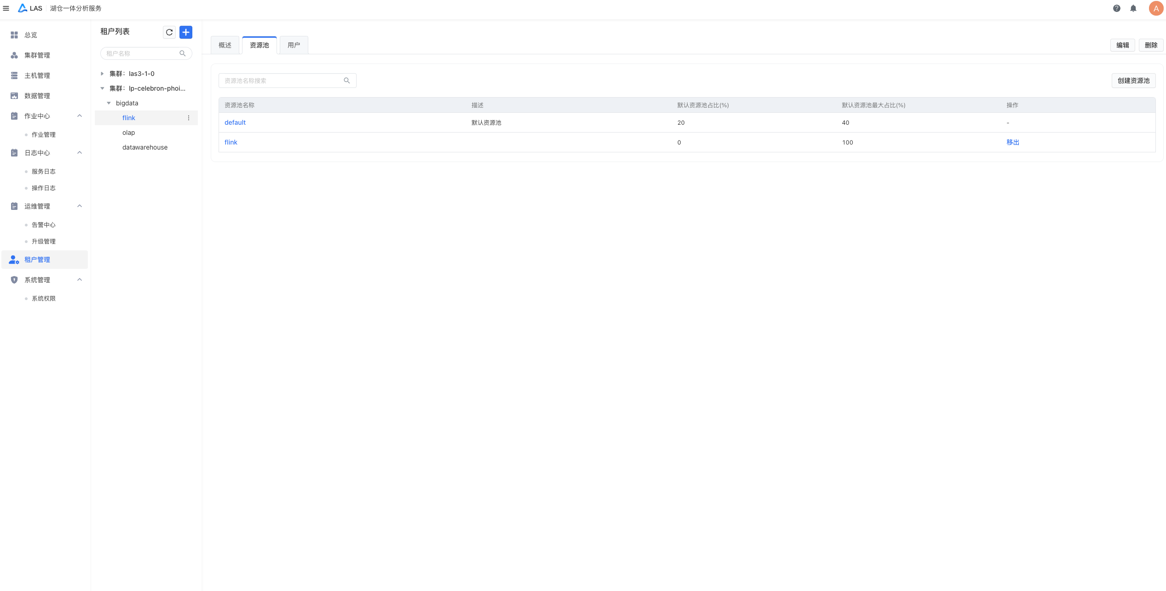Click the 总览 overview icon
This screenshot has width=1166, height=591.
point(14,35)
